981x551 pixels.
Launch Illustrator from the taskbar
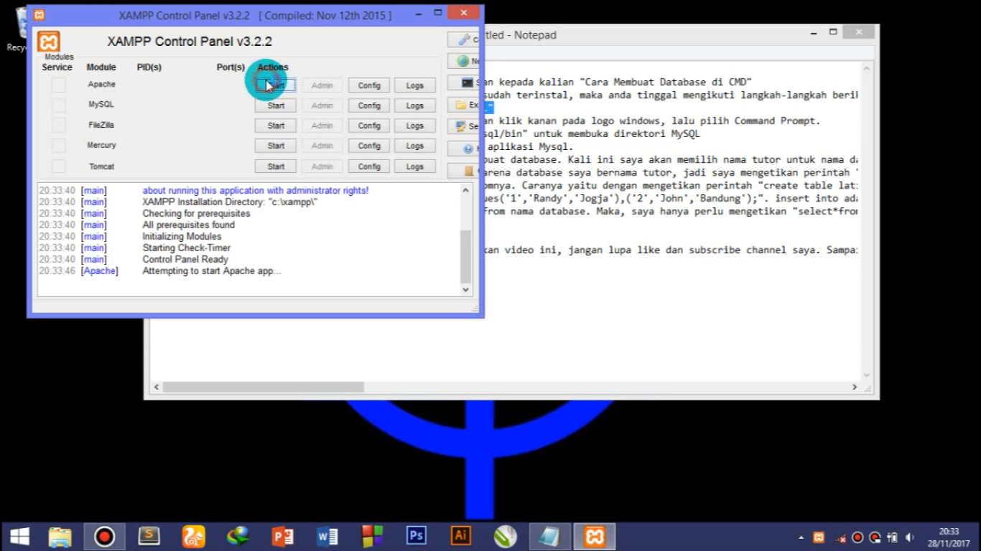point(461,536)
